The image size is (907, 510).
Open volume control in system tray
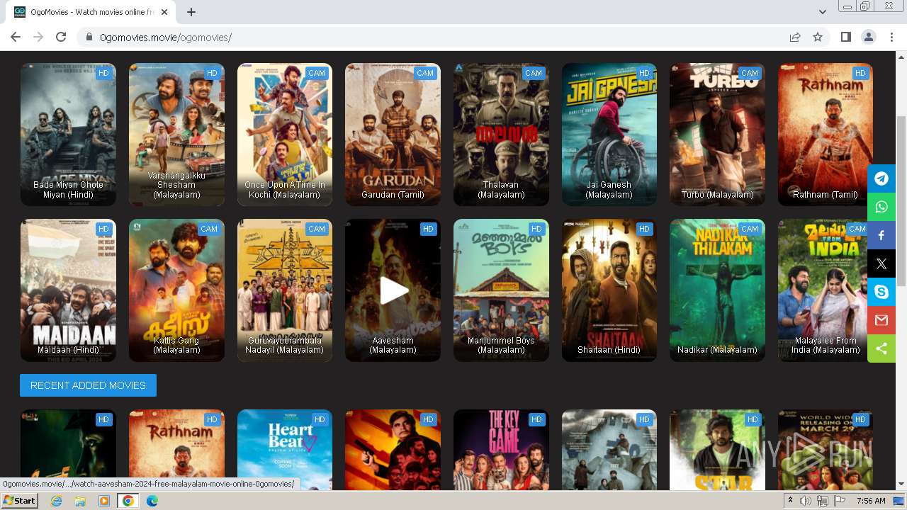pos(806,501)
